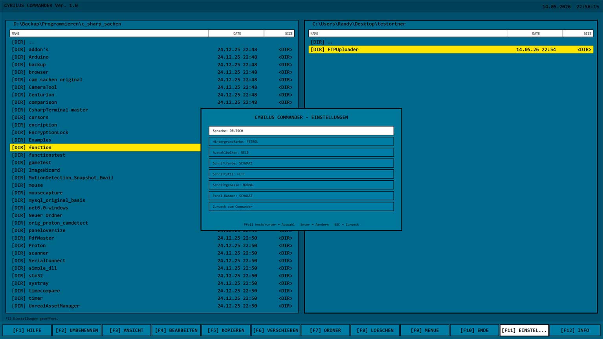Sort left panel by DATE header
Image resolution: width=603 pixels, height=339 pixels.
point(236,33)
